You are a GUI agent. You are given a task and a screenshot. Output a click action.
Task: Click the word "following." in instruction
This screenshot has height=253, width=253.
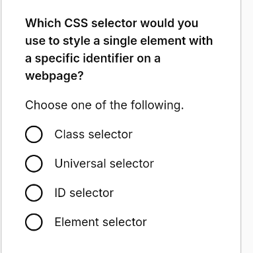pos(157,105)
